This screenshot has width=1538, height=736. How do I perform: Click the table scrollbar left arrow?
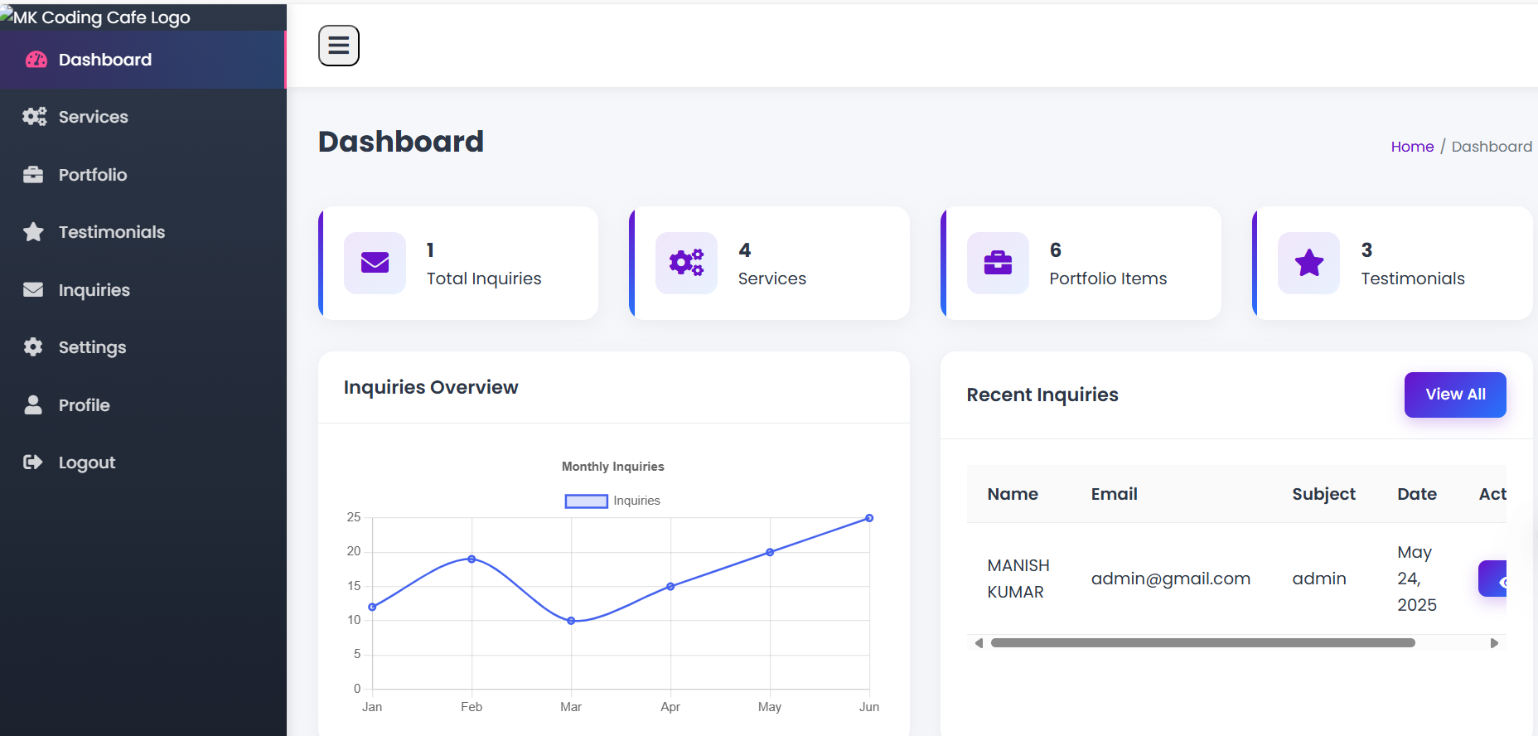(979, 643)
